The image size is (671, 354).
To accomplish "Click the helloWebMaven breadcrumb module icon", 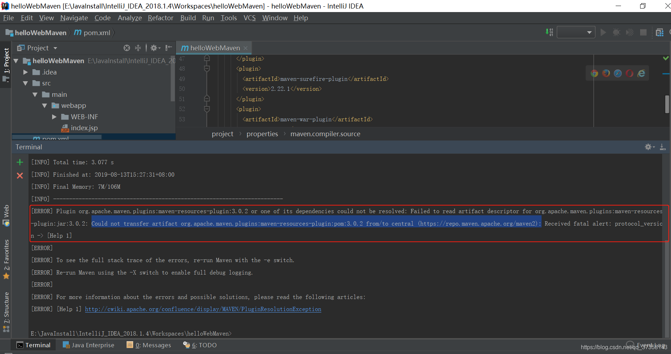I will coord(9,33).
